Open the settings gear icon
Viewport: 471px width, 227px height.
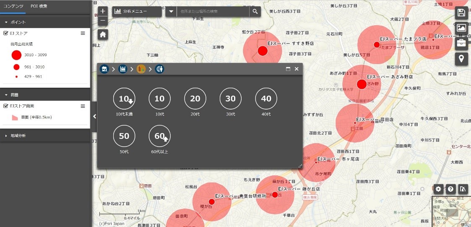point(438,189)
